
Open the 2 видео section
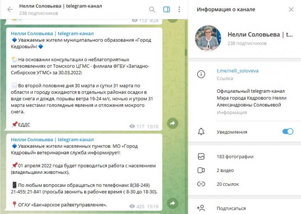coord(244,170)
